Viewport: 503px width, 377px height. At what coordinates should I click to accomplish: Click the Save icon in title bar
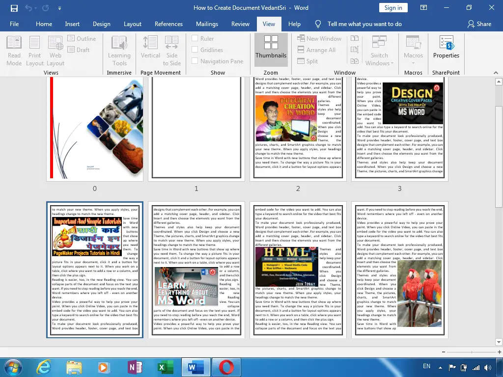tap(14, 8)
